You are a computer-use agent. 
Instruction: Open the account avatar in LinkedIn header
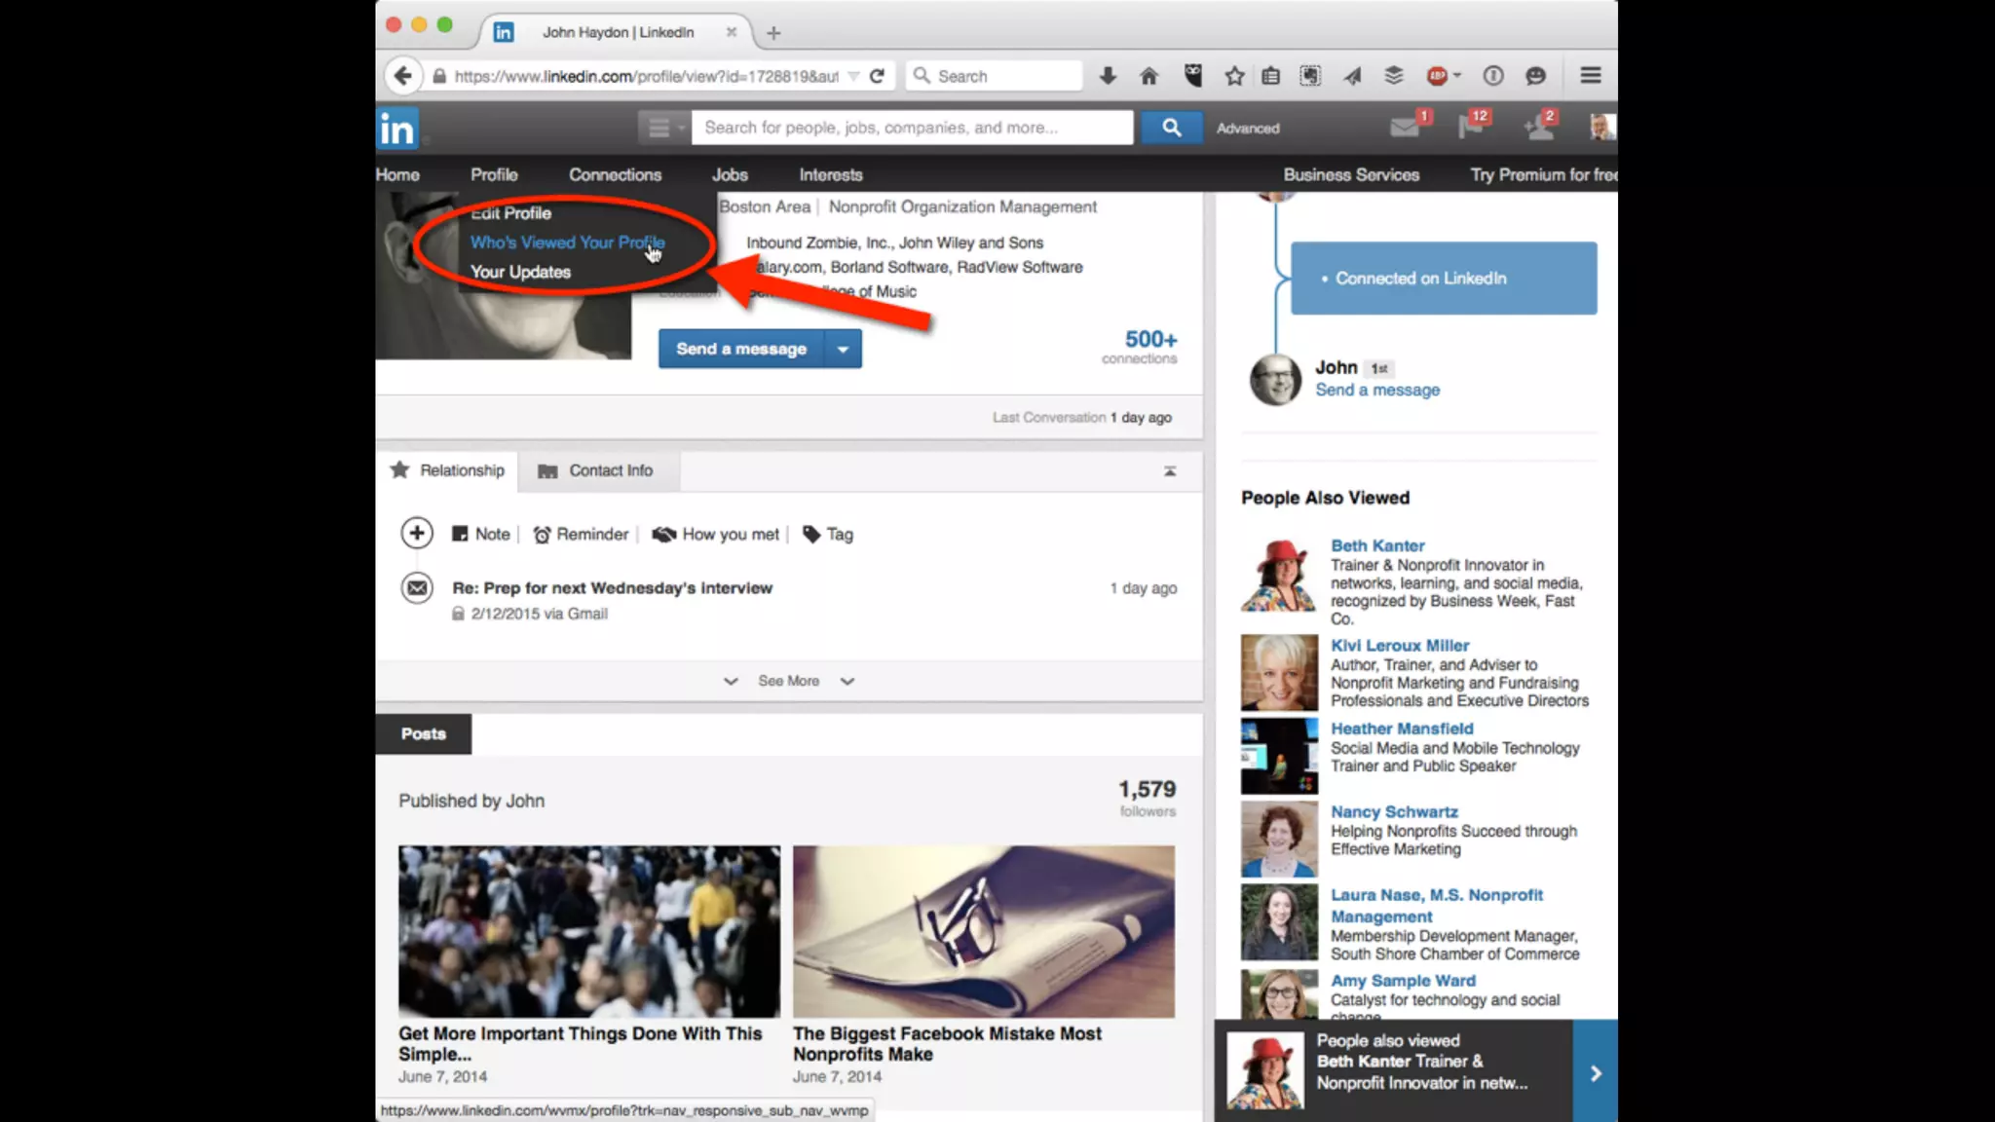tap(1602, 127)
